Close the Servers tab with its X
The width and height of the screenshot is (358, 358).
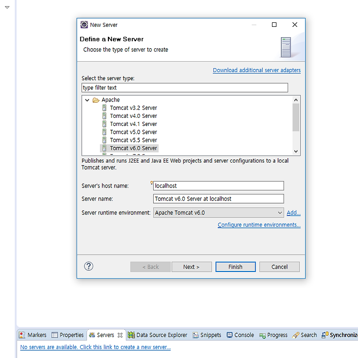click(120, 335)
